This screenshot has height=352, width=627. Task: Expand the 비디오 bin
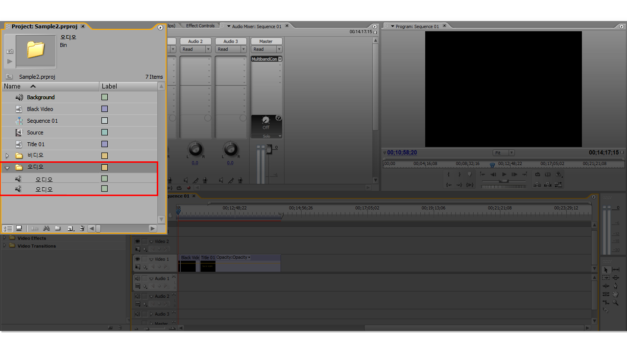point(7,155)
